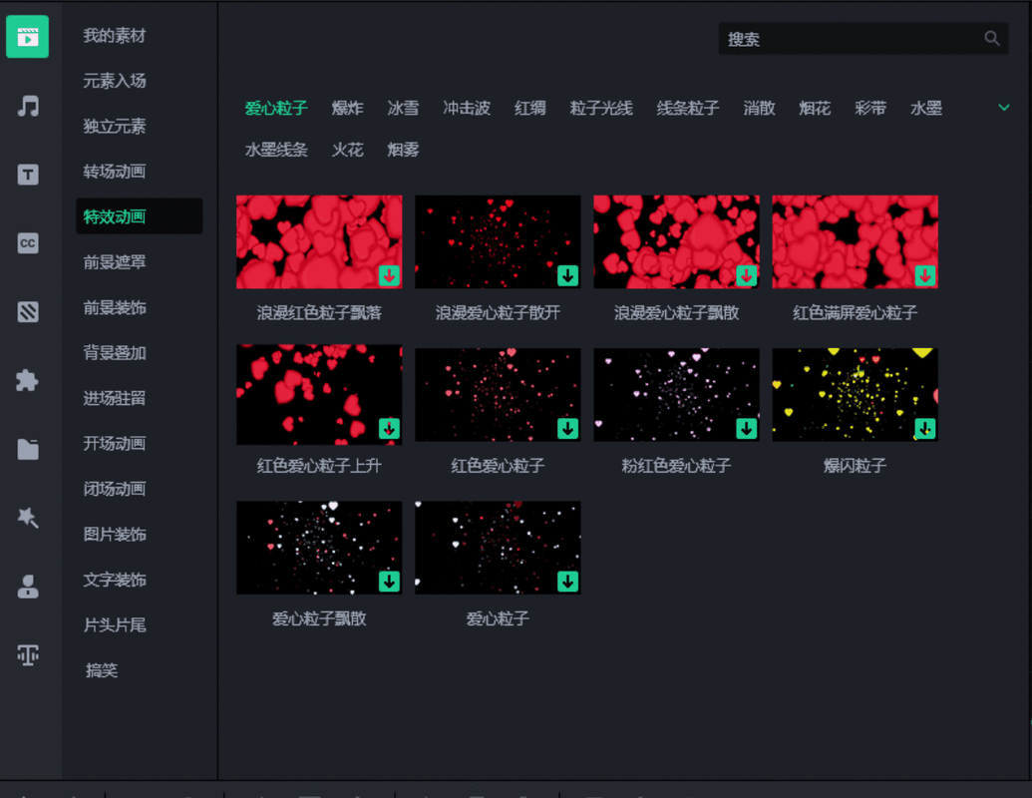
Task: Open the folder media icon
Action: (x=27, y=449)
